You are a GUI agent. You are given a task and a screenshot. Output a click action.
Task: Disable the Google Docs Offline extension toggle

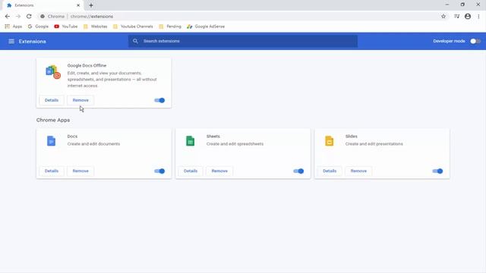[159, 100]
